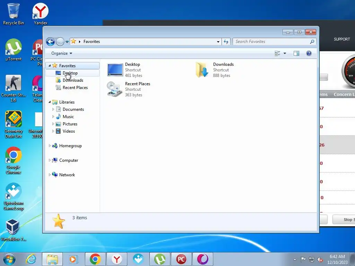Expand the Network node
Screen dimensions: 355x266
(50, 175)
